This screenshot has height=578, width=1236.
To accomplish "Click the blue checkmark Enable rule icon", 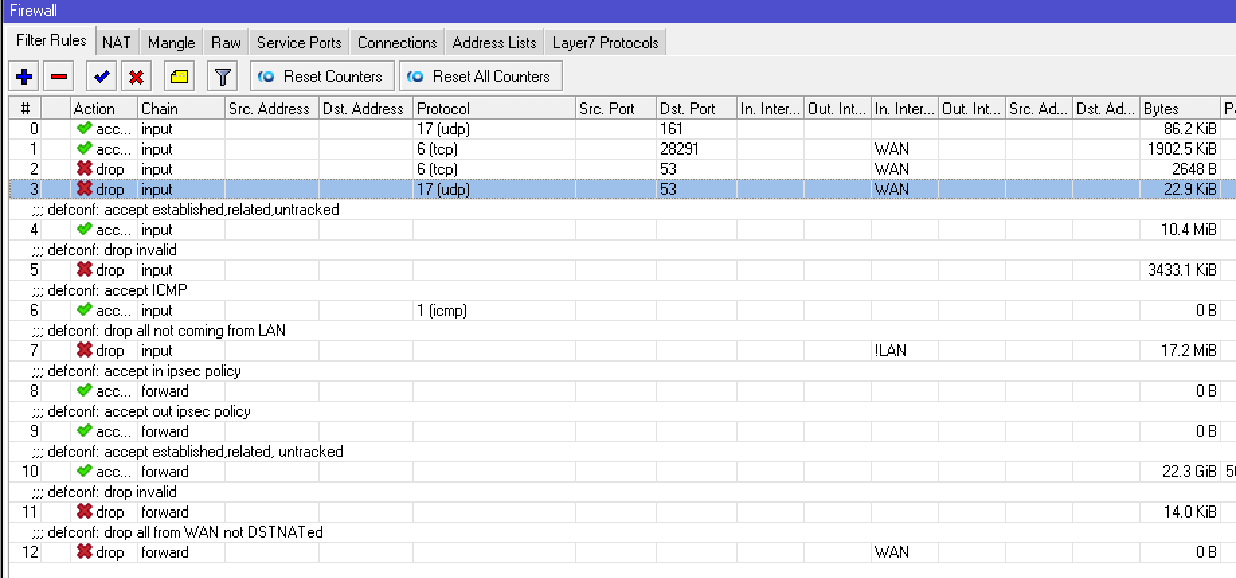I will [x=101, y=76].
